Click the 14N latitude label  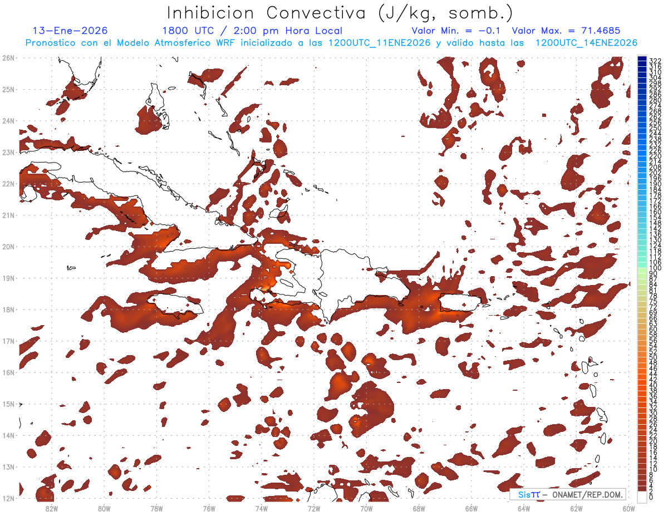click(8, 435)
